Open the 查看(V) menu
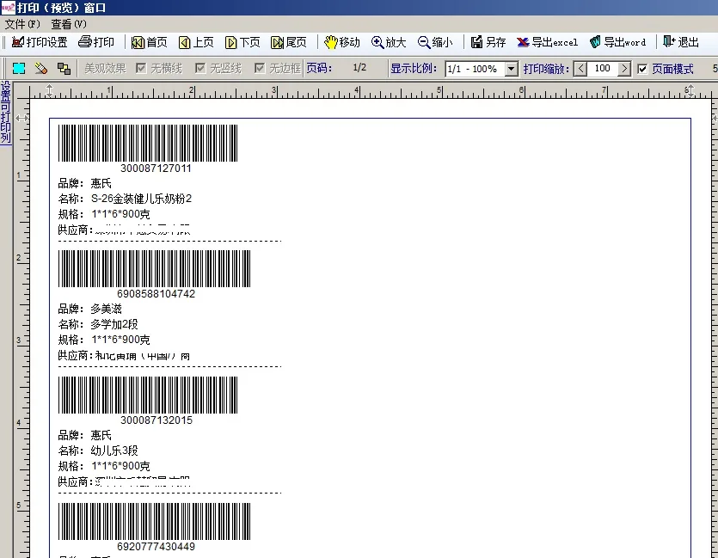 coord(69,24)
